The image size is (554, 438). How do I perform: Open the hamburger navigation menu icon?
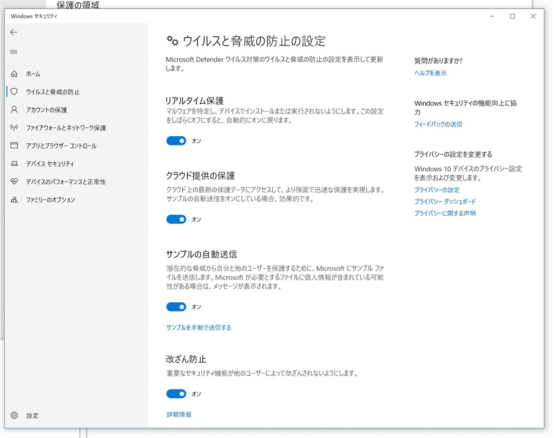point(14,52)
